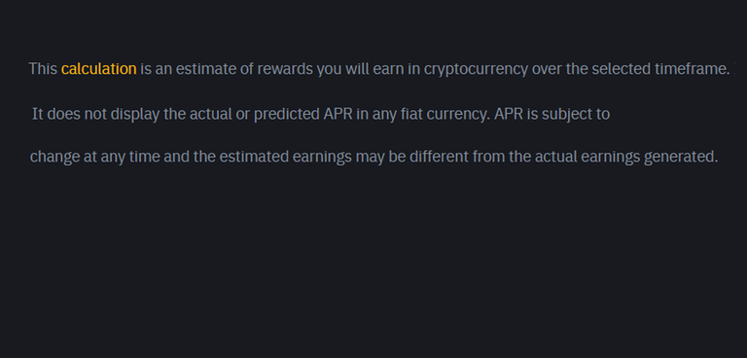Click the word "actual" before "earnings generated"
This screenshot has height=358, width=747.
tap(553, 157)
